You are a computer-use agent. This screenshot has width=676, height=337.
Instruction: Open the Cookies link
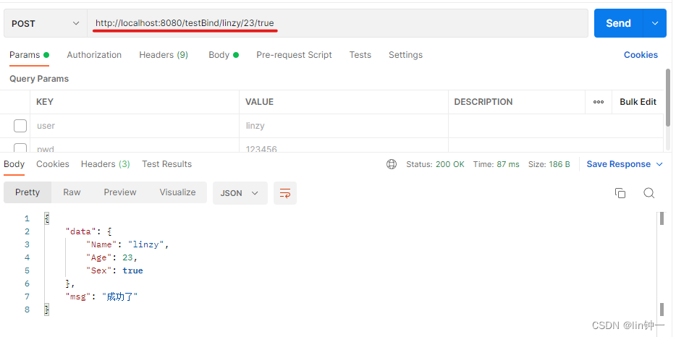tap(641, 55)
